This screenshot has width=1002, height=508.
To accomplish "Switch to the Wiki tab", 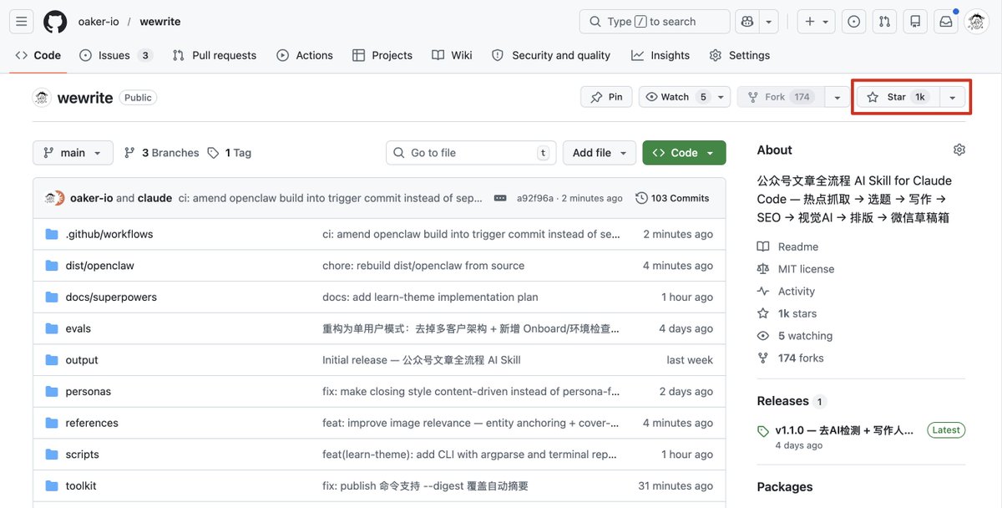I will click(x=452, y=55).
